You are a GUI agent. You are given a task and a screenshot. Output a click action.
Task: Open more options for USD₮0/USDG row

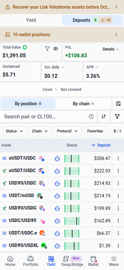[118, 208]
